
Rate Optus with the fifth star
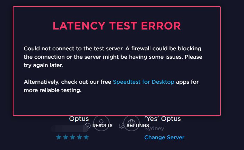coord(86,137)
